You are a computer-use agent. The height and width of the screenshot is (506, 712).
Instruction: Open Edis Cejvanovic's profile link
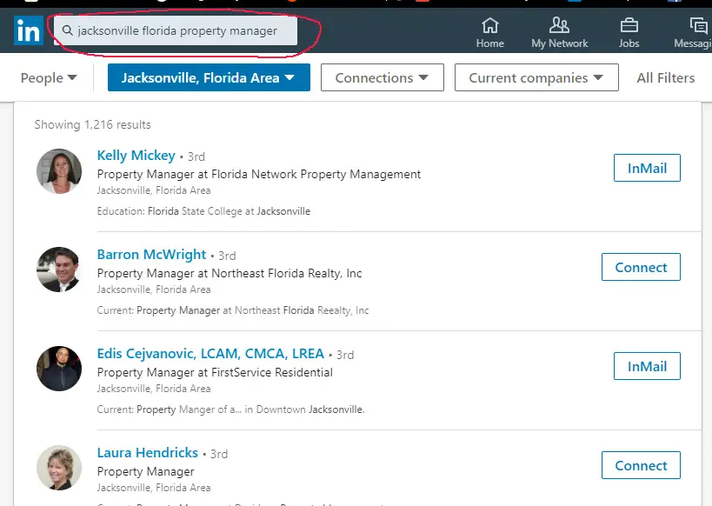pos(210,353)
